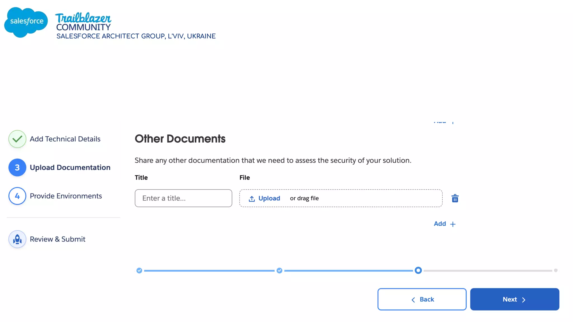Delete document row with trash icon
573x322 pixels.
(x=455, y=198)
